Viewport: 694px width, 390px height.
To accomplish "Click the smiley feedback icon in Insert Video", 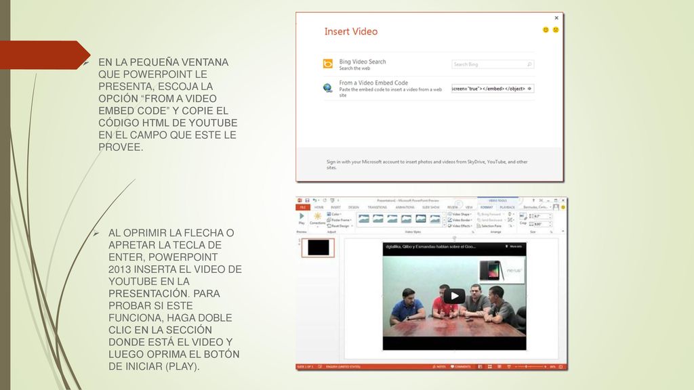I will click(x=546, y=30).
